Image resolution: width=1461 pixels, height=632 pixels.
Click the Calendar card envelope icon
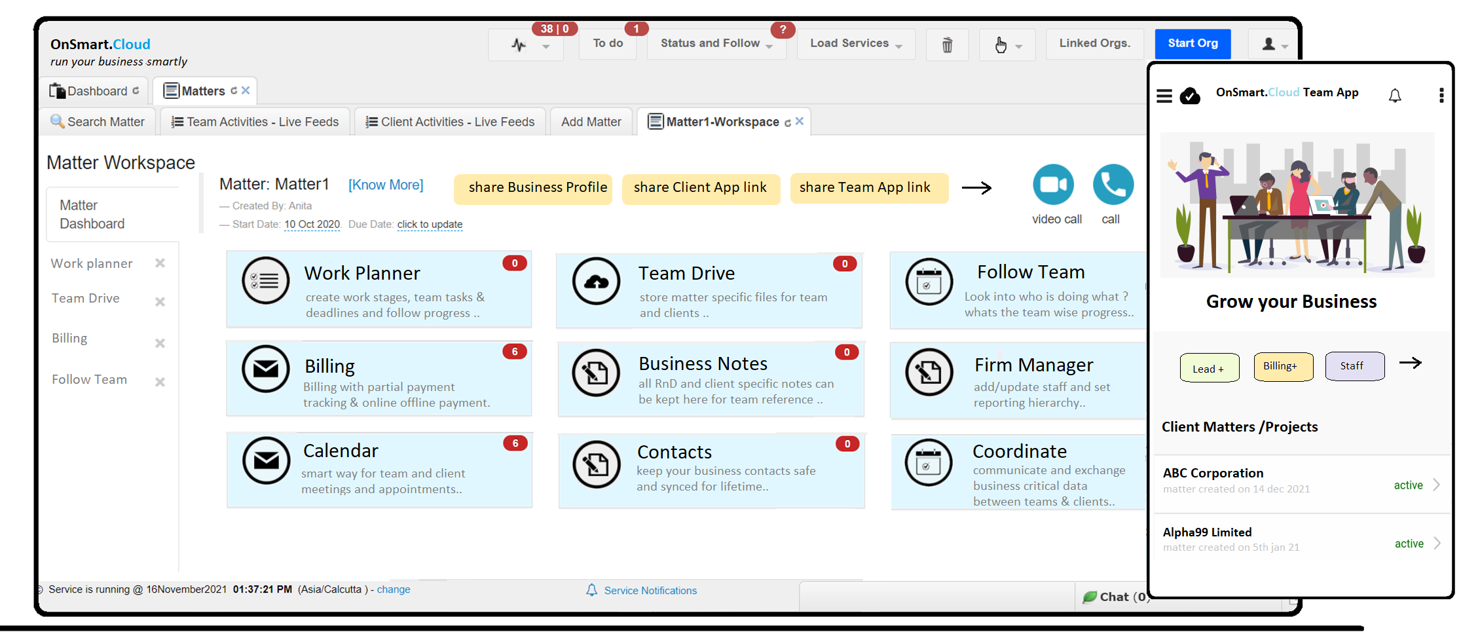point(266,460)
